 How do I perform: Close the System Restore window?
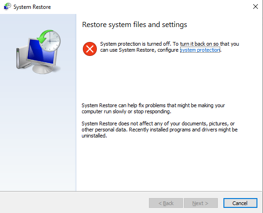255,7
